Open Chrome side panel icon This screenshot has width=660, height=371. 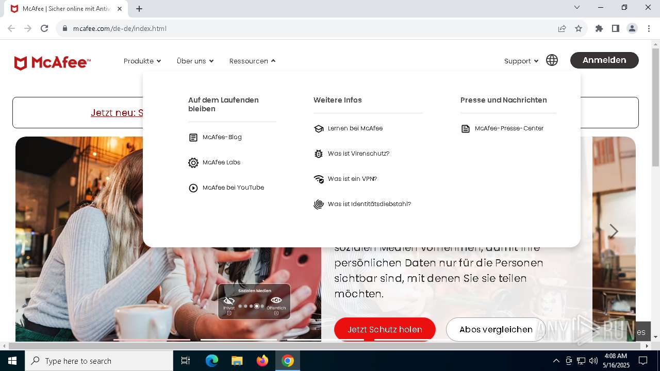coord(616,28)
